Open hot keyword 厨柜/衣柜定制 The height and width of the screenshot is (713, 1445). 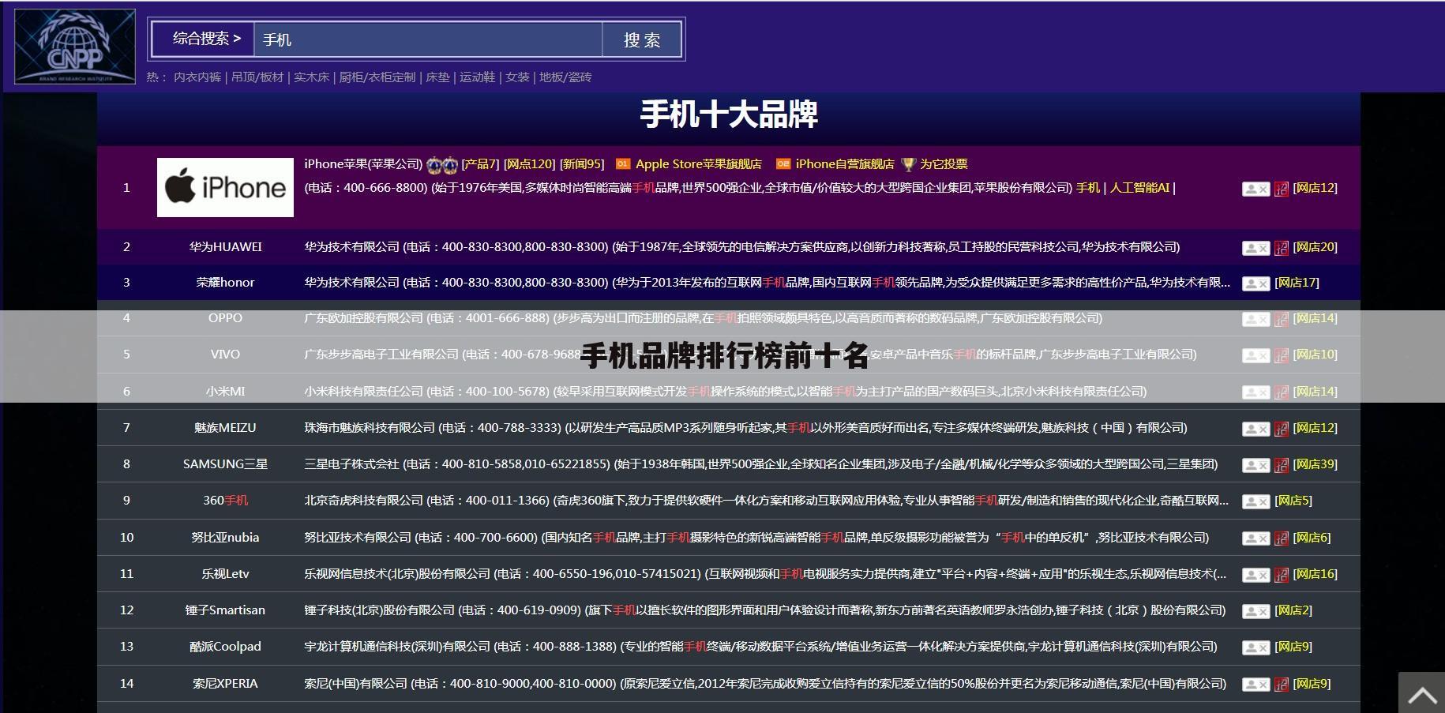tap(377, 77)
